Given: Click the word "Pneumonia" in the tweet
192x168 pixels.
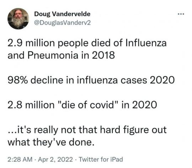Looking at the screenshot, I should (53, 55).
